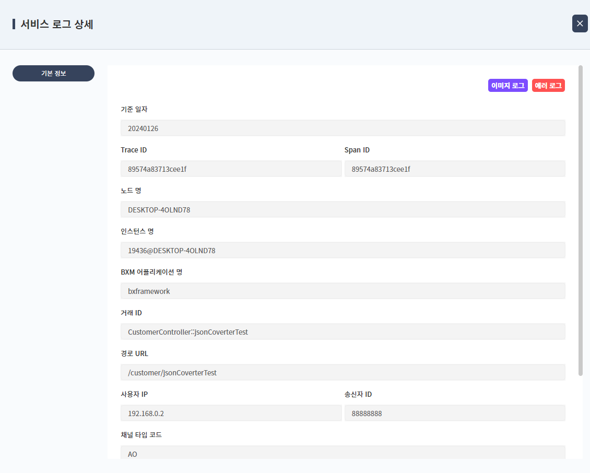Click the 노드 명 field showing DESKTOP-4OLND78

point(343,209)
